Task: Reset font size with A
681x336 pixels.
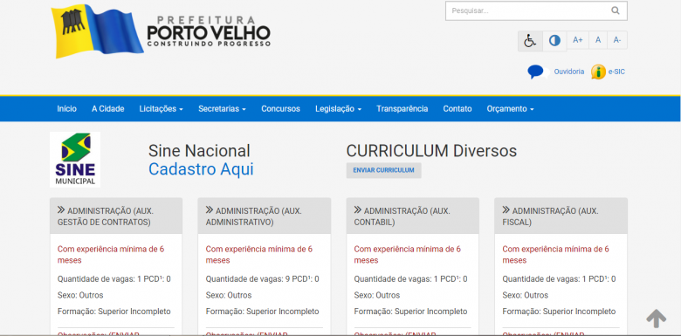Action: point(598,40)
